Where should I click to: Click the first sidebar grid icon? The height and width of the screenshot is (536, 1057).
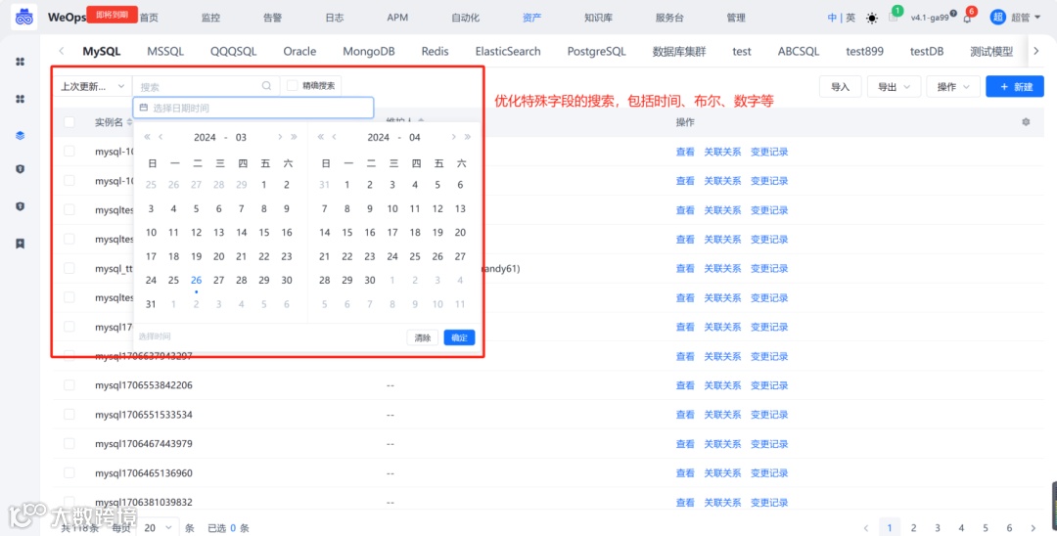21,62
